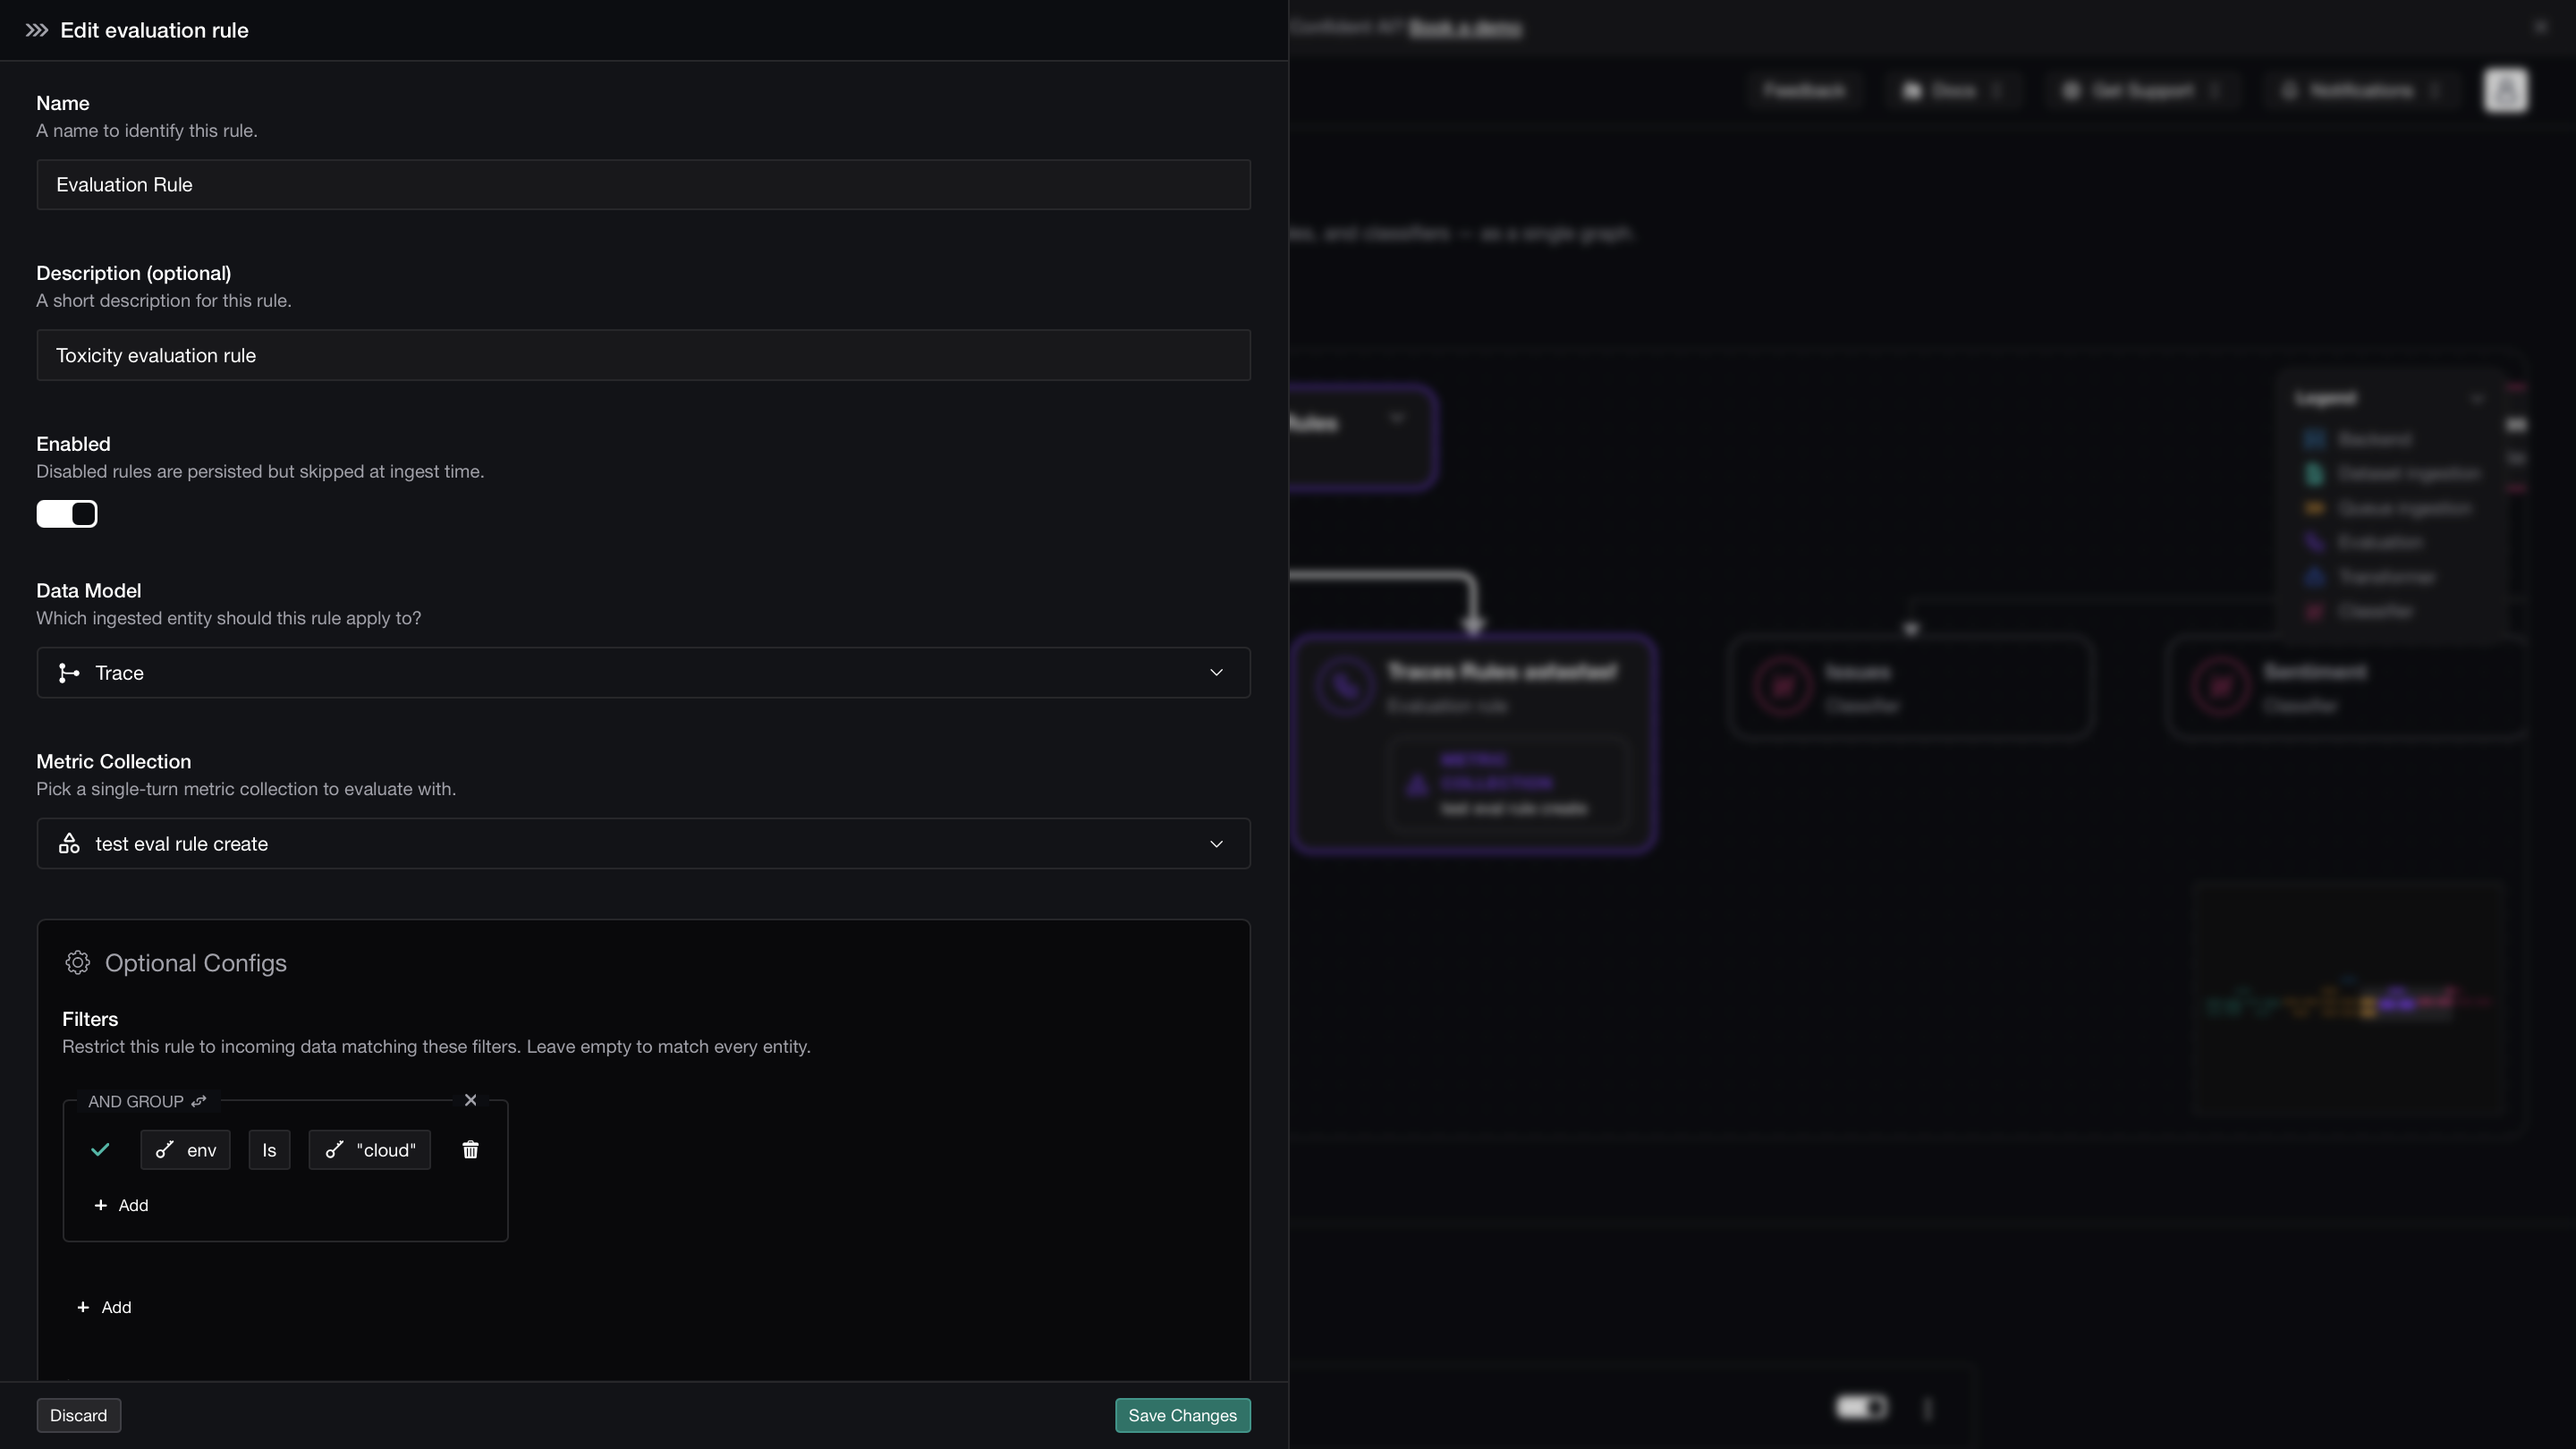Edit the "cloud" filter value
The image size is (2576, 1449).
[x=369, y=1150]
